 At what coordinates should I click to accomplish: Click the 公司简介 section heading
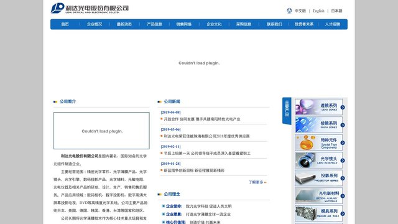tap(68, 101)
